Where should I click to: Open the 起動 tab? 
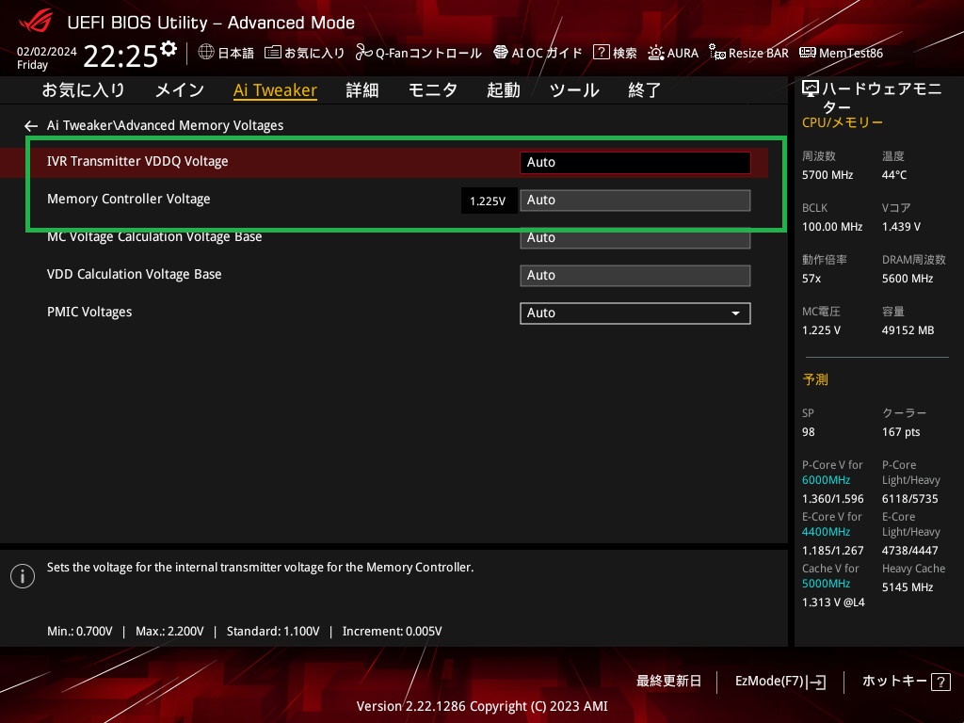(x=503, y=90)
